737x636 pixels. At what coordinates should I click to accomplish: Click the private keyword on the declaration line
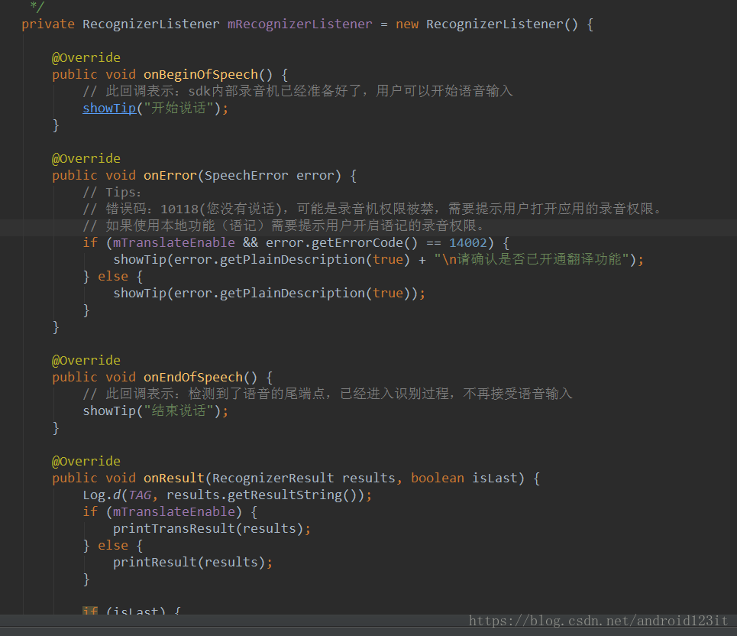coord(48,24)
